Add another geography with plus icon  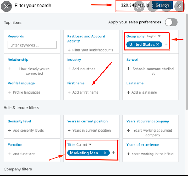(x=166, y=44)
